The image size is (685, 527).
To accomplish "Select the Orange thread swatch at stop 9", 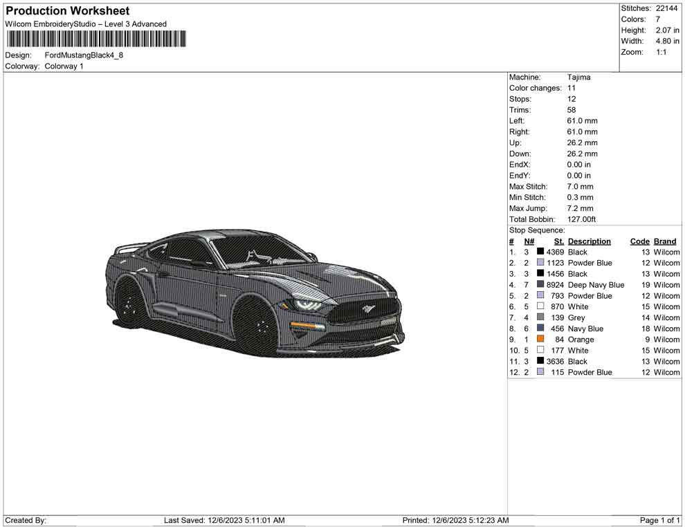I will pyautogui.click(x=540, y=339).
